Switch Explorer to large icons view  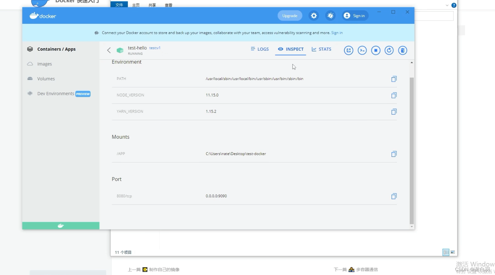click(453, 252)
